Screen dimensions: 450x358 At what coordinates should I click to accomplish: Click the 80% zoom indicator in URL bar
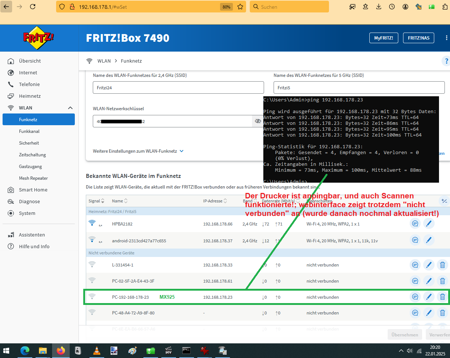226,7
